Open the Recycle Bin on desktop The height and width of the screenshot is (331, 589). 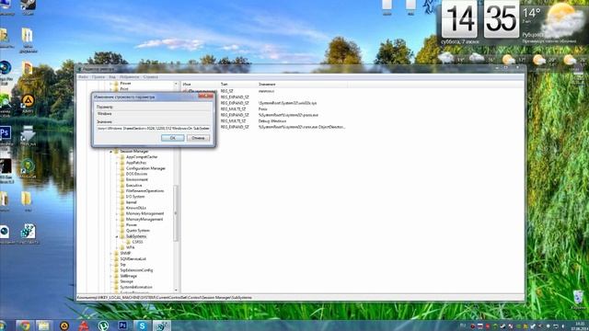pyautogui.click(x=579, y=299)
